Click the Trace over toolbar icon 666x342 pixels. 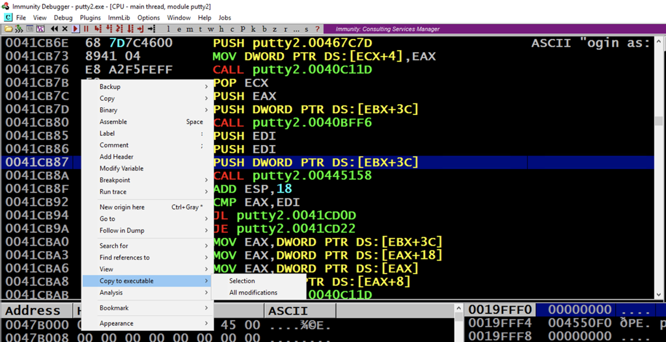click(130, 29)
